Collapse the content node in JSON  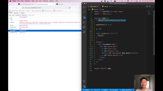(x=9, y=22)
